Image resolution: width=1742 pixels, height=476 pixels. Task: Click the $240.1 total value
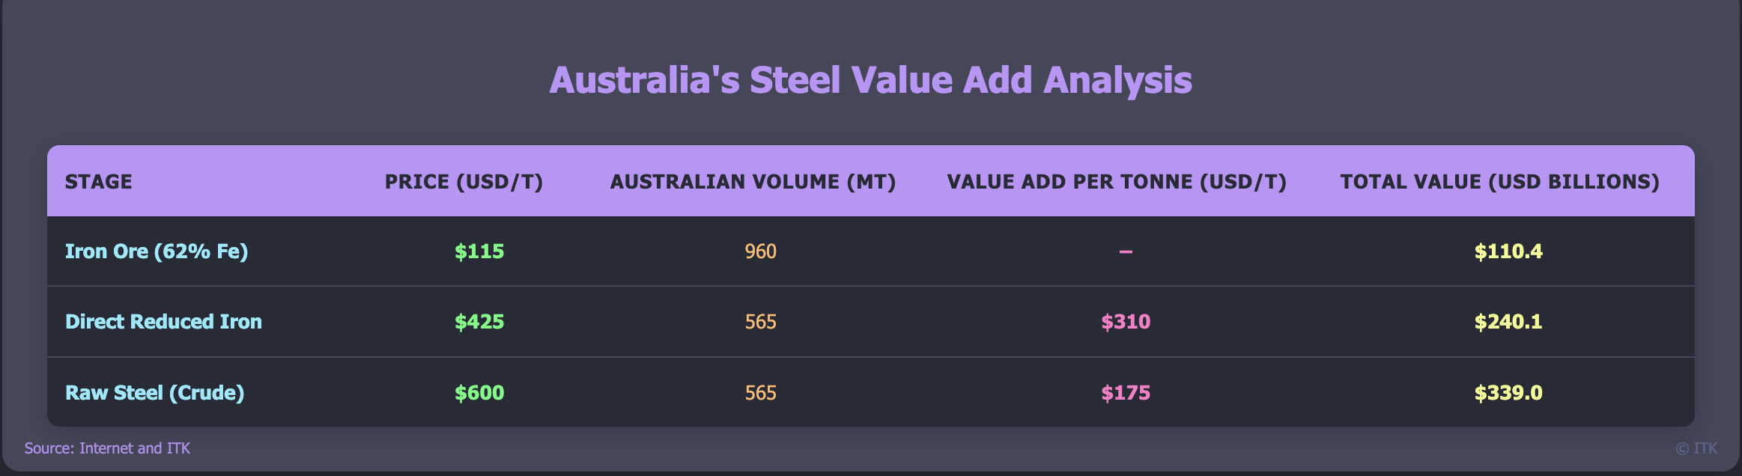pyautogui.click(x=1508, y=322)
